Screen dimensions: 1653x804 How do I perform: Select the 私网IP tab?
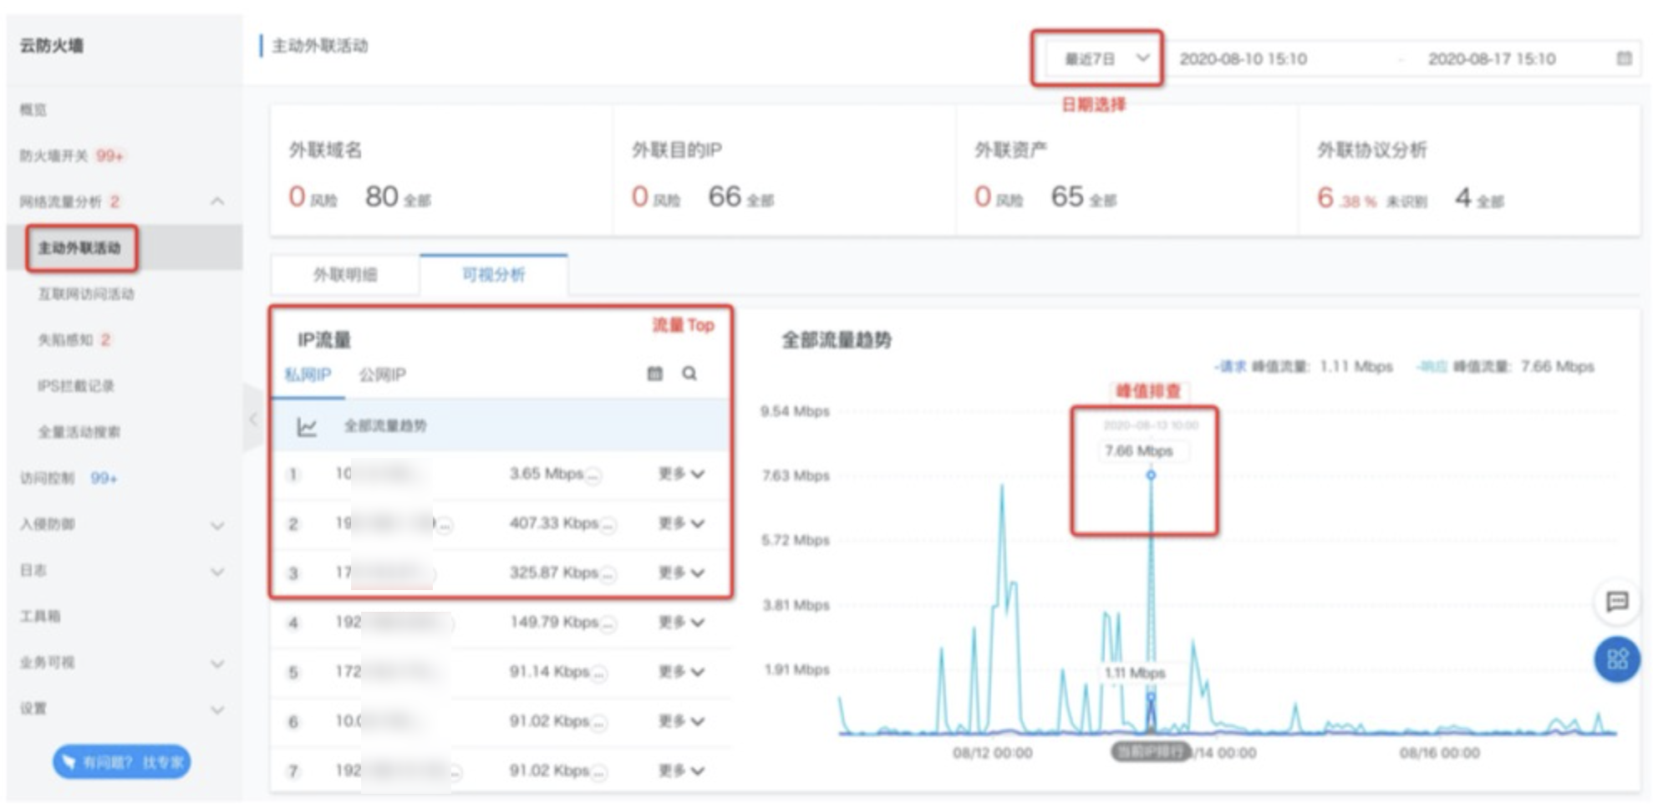[x=308, y=374]
